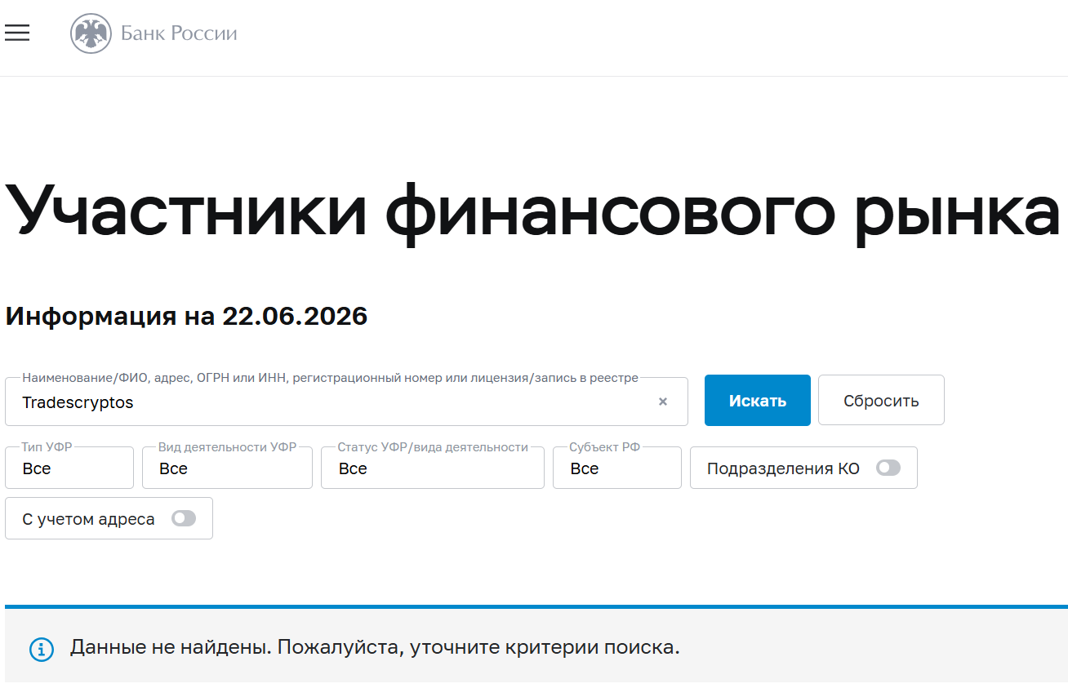Toggle the Подразделения КО switch
The width and height of the screenshot is (1068, 688).
tap(888, 468)
